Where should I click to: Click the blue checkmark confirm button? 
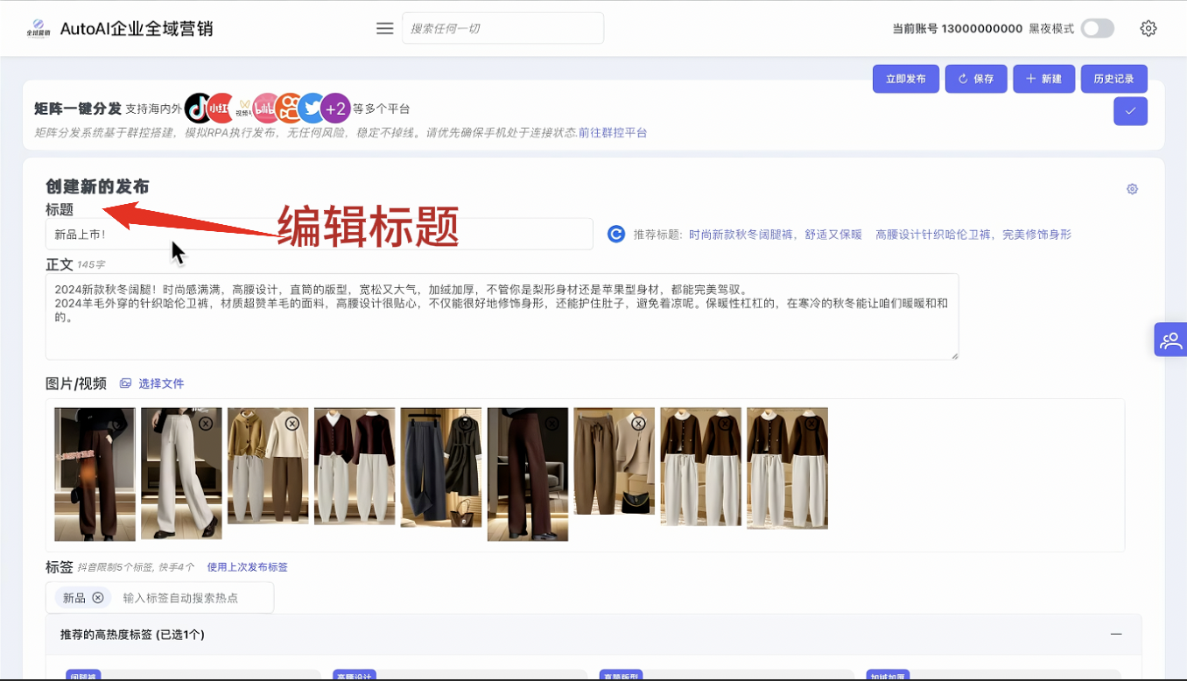click(1130, 111)
